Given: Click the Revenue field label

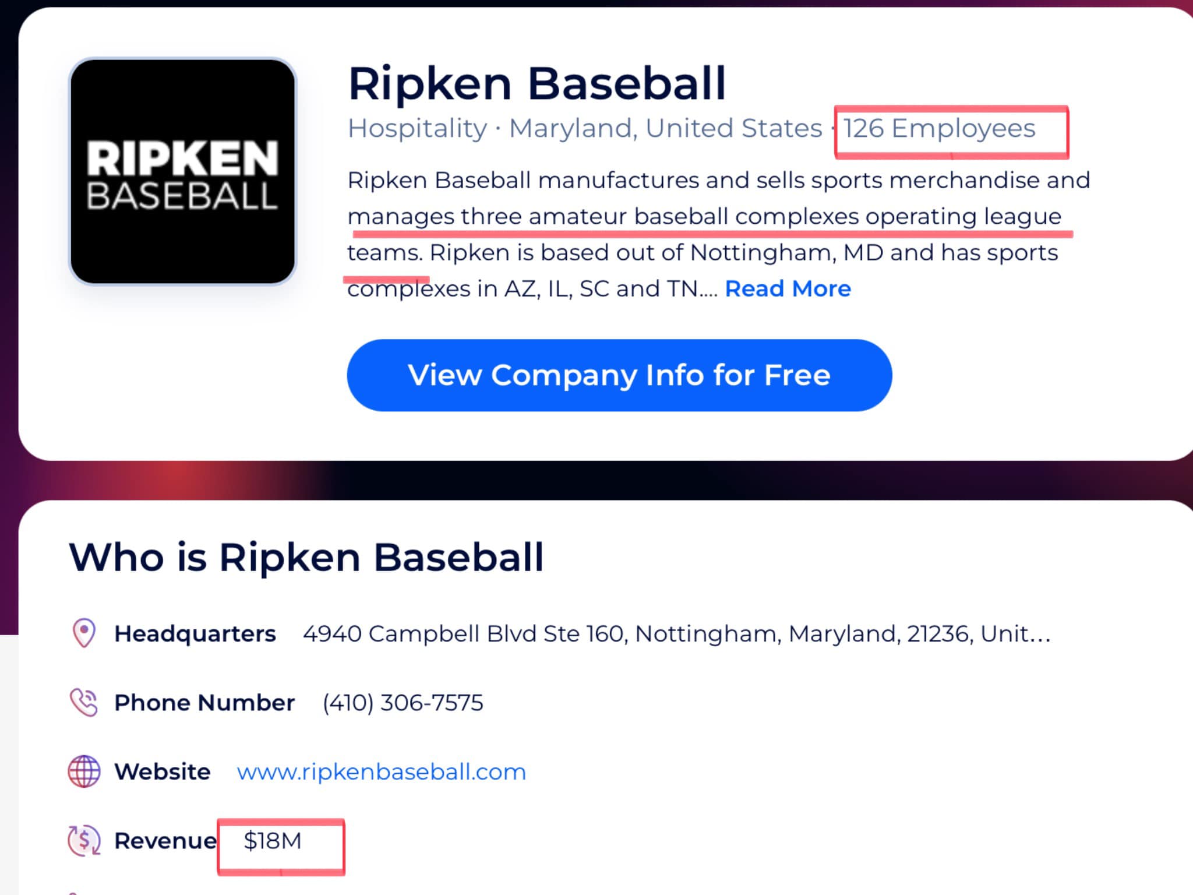Looking at the screenshot, I should [x=165, y=841].
